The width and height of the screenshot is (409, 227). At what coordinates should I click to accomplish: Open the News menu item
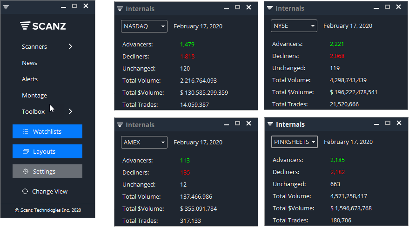[29, 63]
